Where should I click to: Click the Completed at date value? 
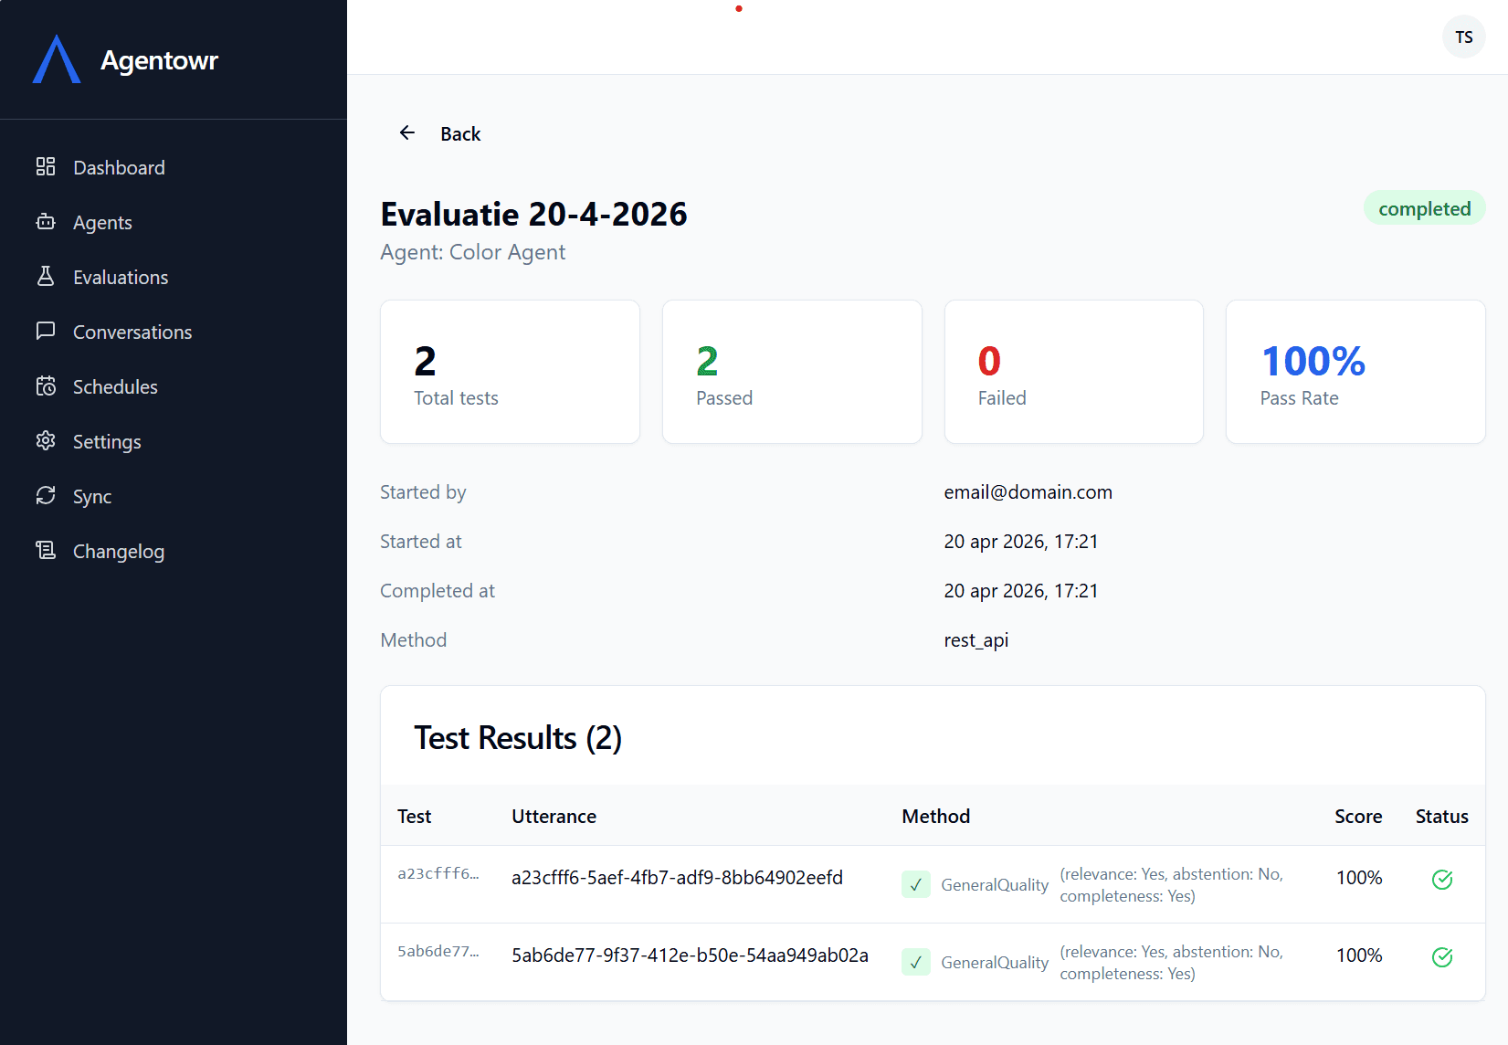[1020, 591]
